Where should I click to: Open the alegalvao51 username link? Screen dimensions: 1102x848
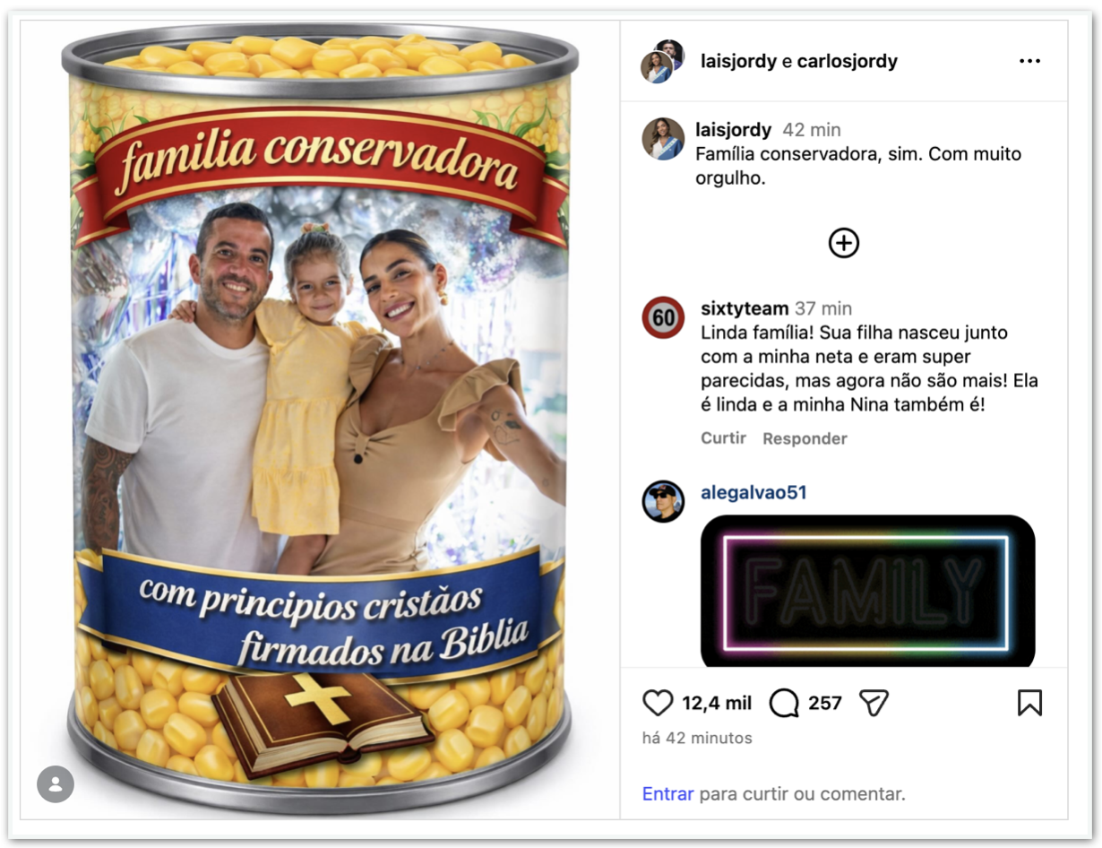(x=753, y=492)
